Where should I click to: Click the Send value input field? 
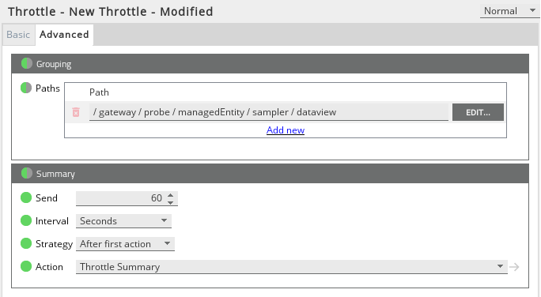pyautogui.click(x=121, y=198)
